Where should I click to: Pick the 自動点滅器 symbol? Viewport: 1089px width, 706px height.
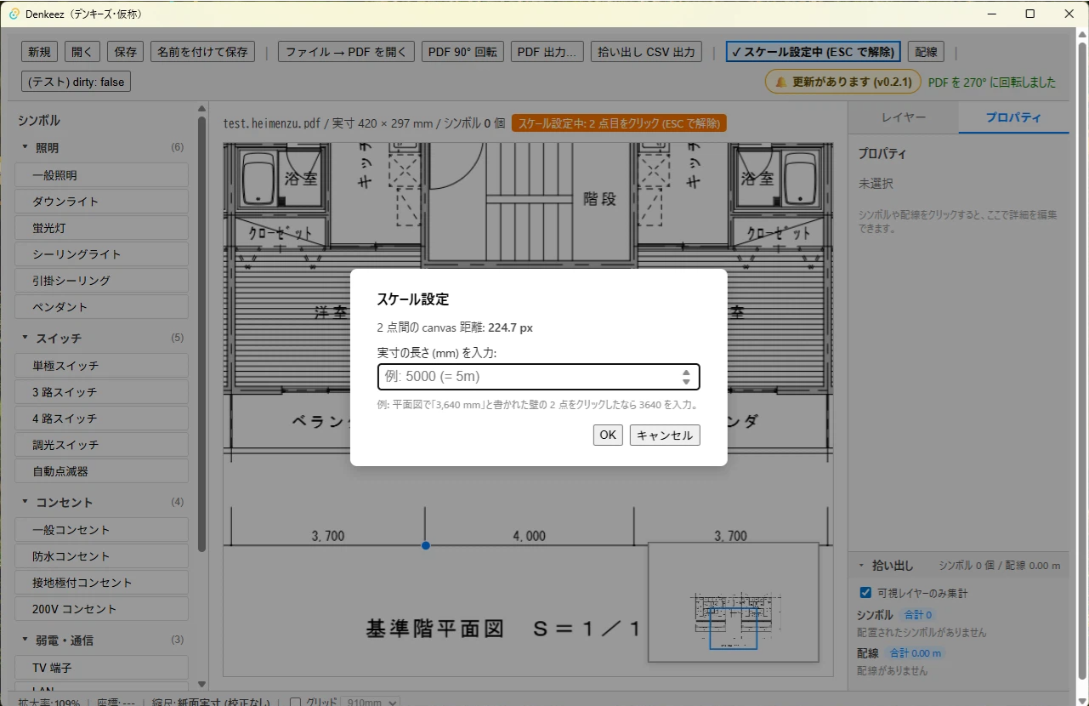pyautogui.click(x=101, y=471)
